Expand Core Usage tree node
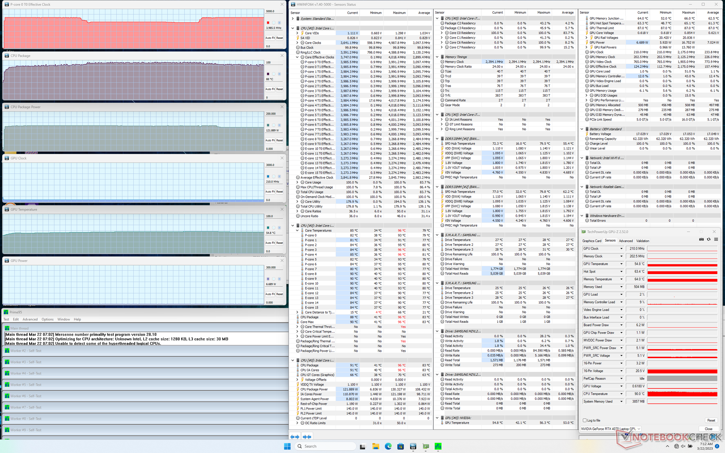This screenshot has width=725, height=453. pos(297,182)
